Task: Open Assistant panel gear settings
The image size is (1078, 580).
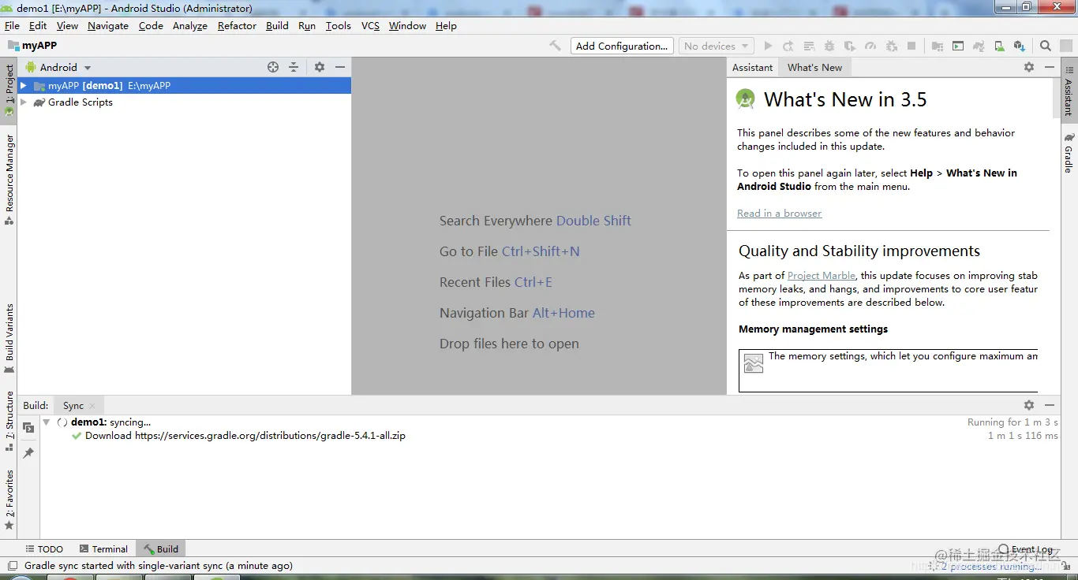Action: click(x=1029, y=67)
